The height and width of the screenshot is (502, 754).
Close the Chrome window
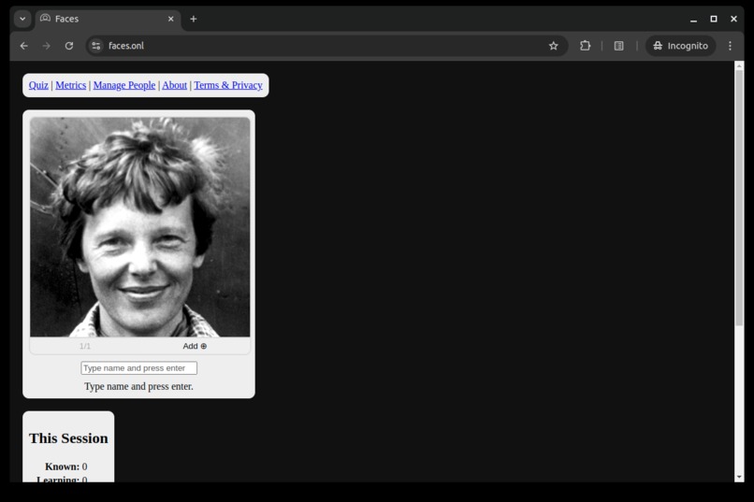point(733,19)
